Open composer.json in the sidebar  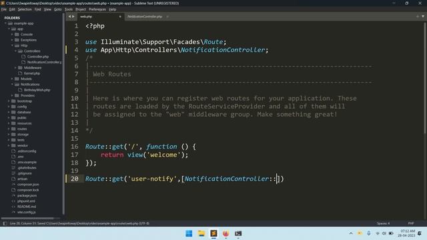28,185
